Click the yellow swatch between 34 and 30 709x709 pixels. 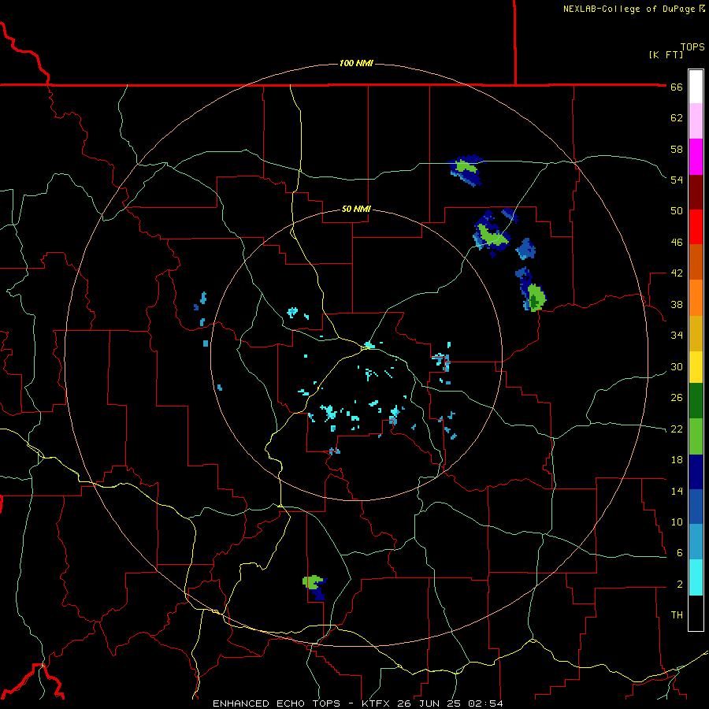696,367
